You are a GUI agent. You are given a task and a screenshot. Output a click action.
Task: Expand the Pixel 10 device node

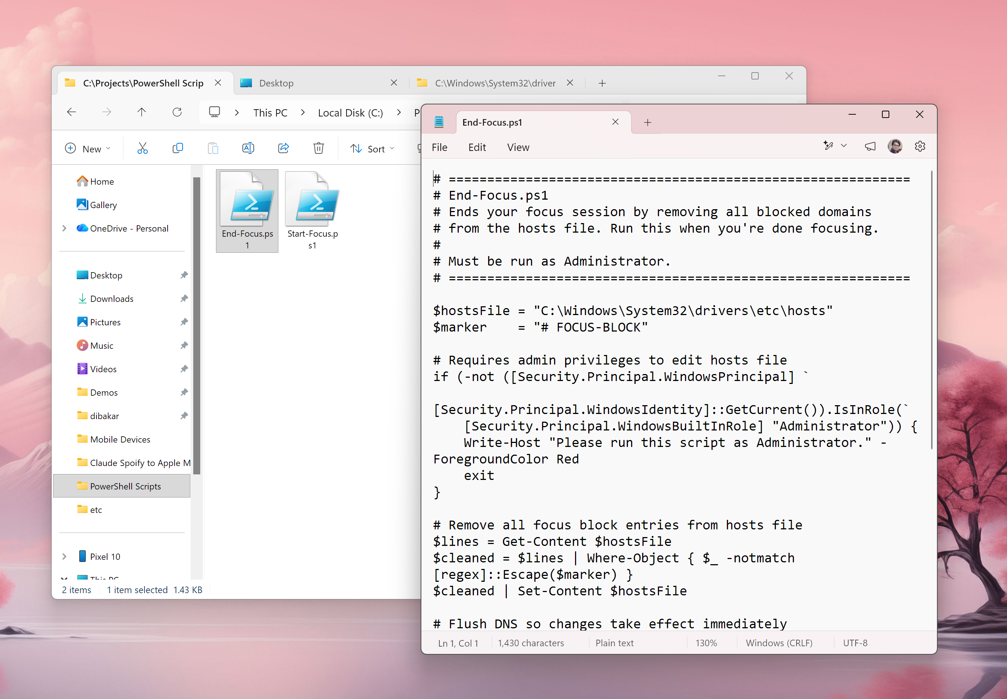click(x=65, y=556)
